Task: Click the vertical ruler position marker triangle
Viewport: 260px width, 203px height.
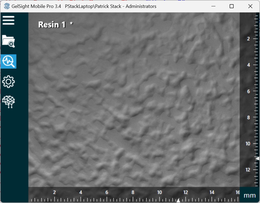Action: [258, 158]
